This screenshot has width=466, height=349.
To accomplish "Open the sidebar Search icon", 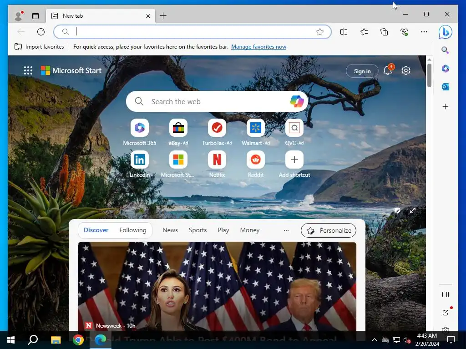I will click(x=445, y=50).
